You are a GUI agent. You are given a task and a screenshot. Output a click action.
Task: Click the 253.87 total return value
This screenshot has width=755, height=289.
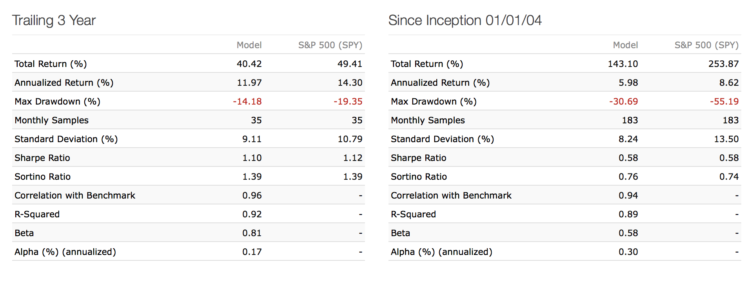(723, 64)
